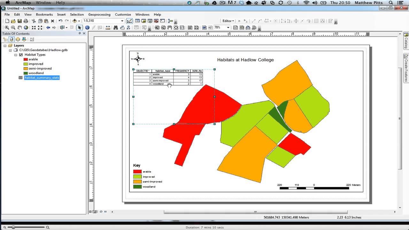Open the Editor Toolbar icon
409x230 pixels.
click(x=129, y=21)
